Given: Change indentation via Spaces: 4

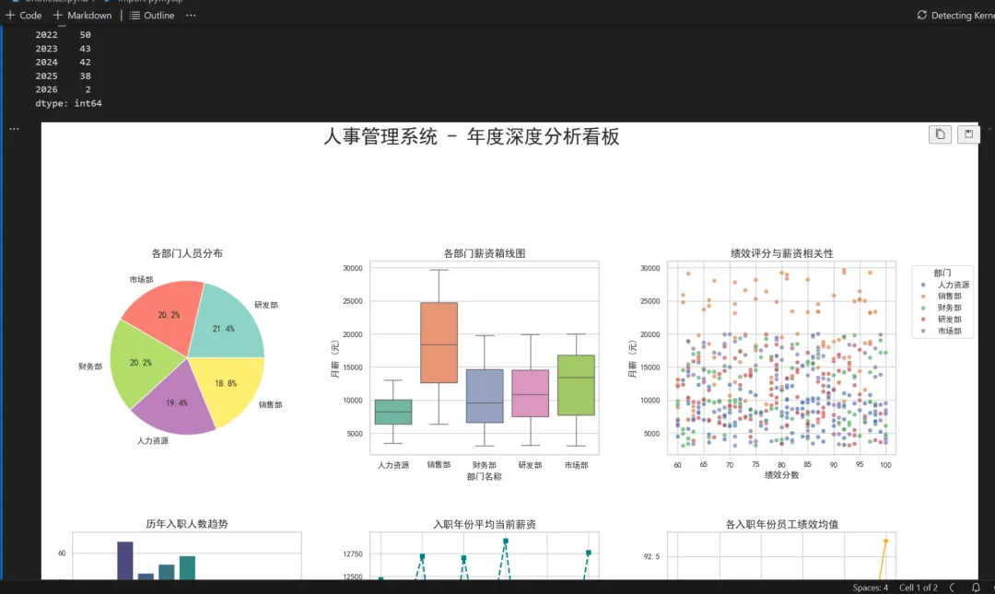Looking at the screenshot, I should point(870,588).
